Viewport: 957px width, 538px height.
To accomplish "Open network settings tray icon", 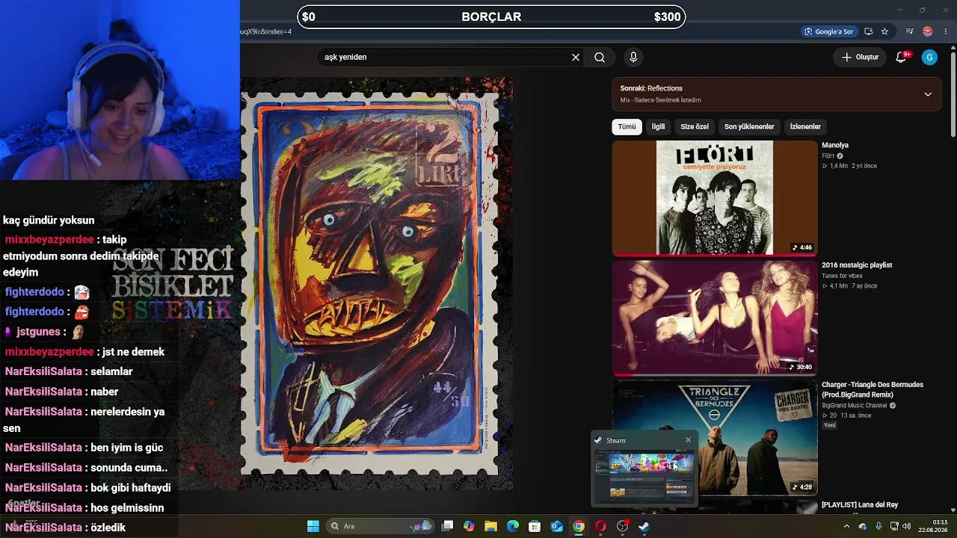I will [894, 526].
